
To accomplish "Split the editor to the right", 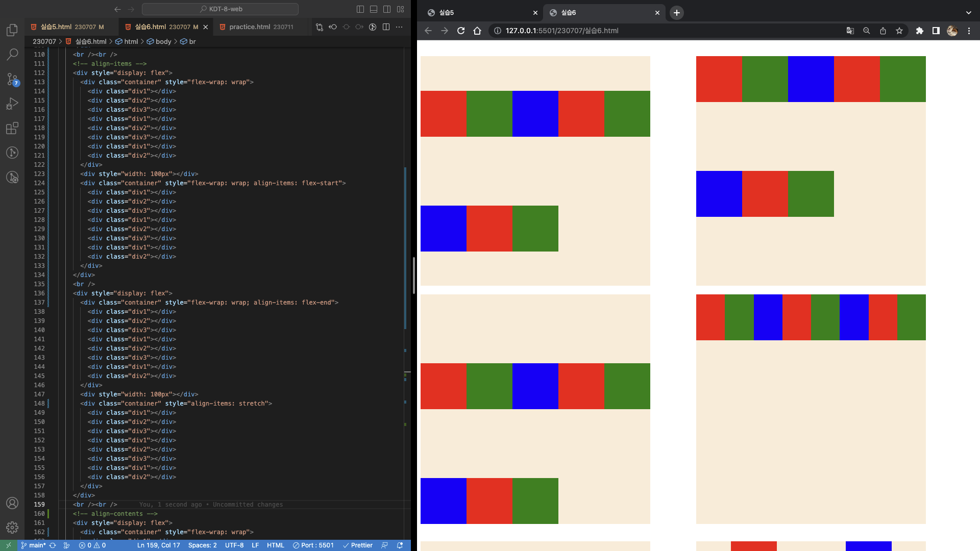I will tap(386, 27).
